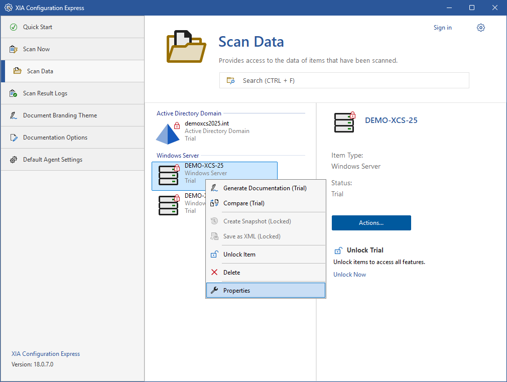Click the Scan Result Logs icon
Screen dimensions: 507x382
point(14,93)
